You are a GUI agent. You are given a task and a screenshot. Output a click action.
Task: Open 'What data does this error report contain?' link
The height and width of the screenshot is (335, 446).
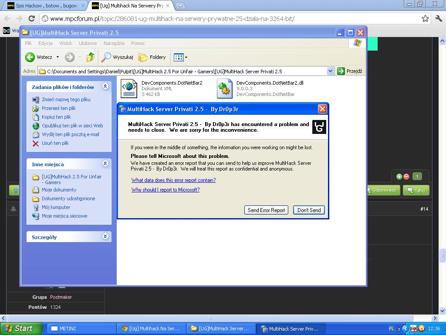(x=173, y=180)
